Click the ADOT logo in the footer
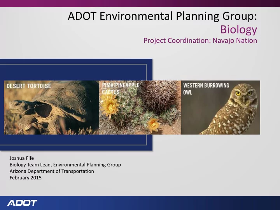Screen dimensions: 280x210 point(22,203)
